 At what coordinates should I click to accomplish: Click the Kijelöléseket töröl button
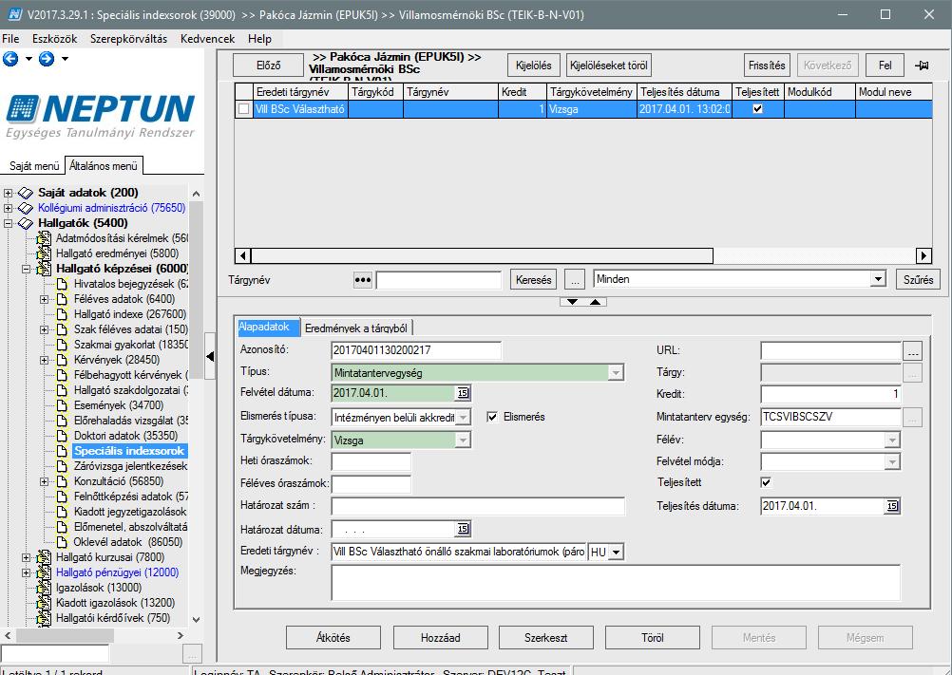point(609,66)
